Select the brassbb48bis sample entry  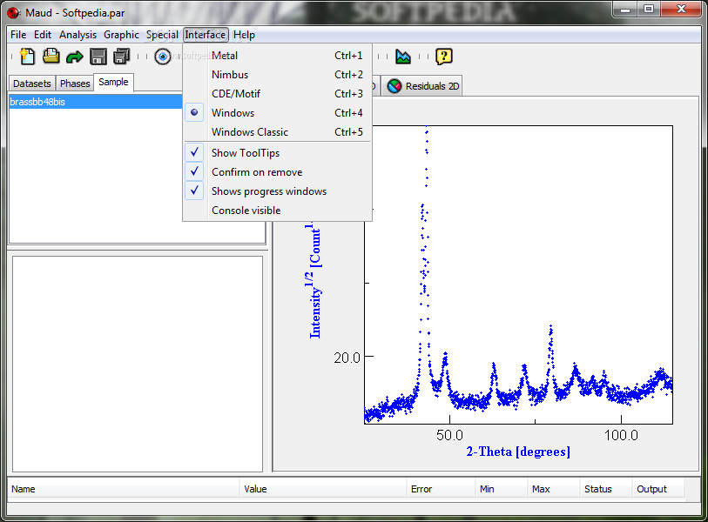tap(96, 102)
